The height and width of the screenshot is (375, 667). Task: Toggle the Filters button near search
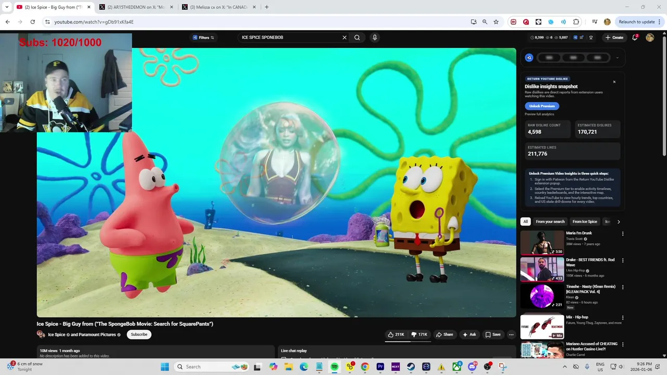click(203, 37)
